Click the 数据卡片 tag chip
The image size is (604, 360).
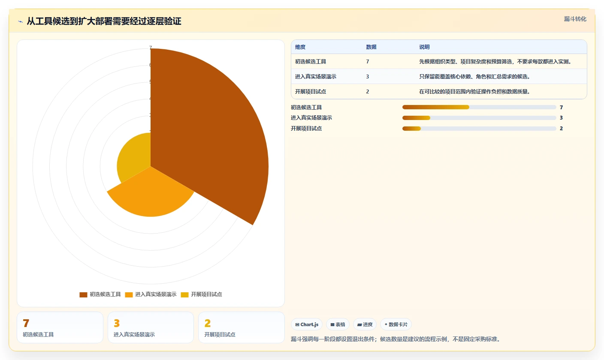[396, 324]
